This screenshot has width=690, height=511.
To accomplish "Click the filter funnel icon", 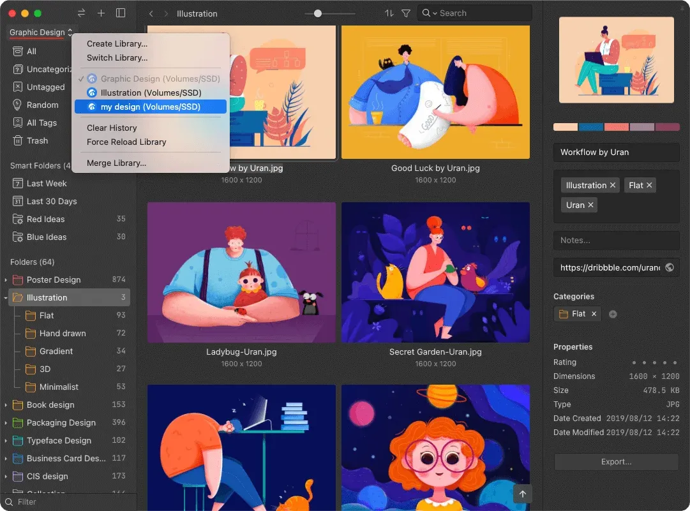I will (406, 13).
